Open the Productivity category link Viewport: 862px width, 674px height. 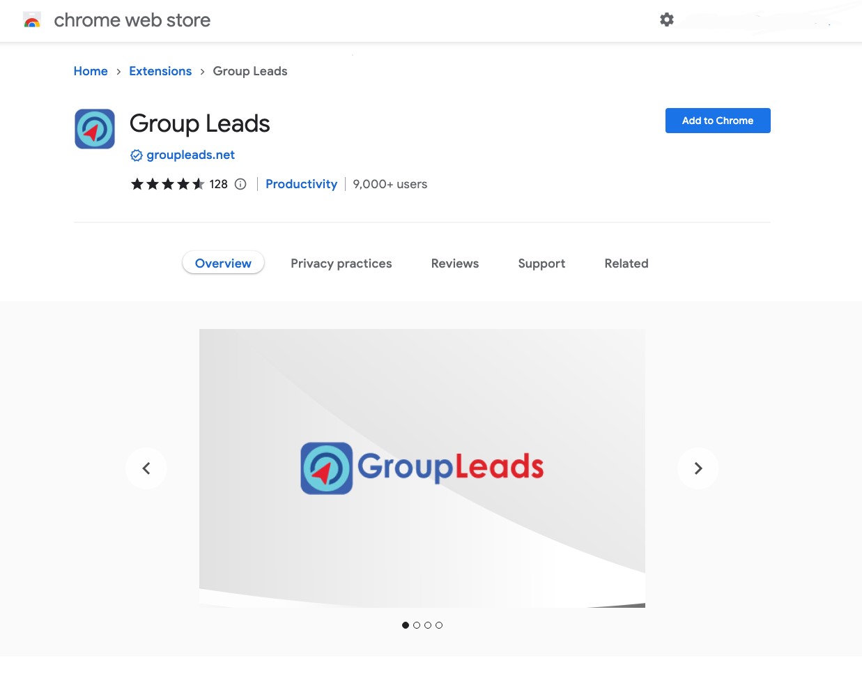[301, 184]
